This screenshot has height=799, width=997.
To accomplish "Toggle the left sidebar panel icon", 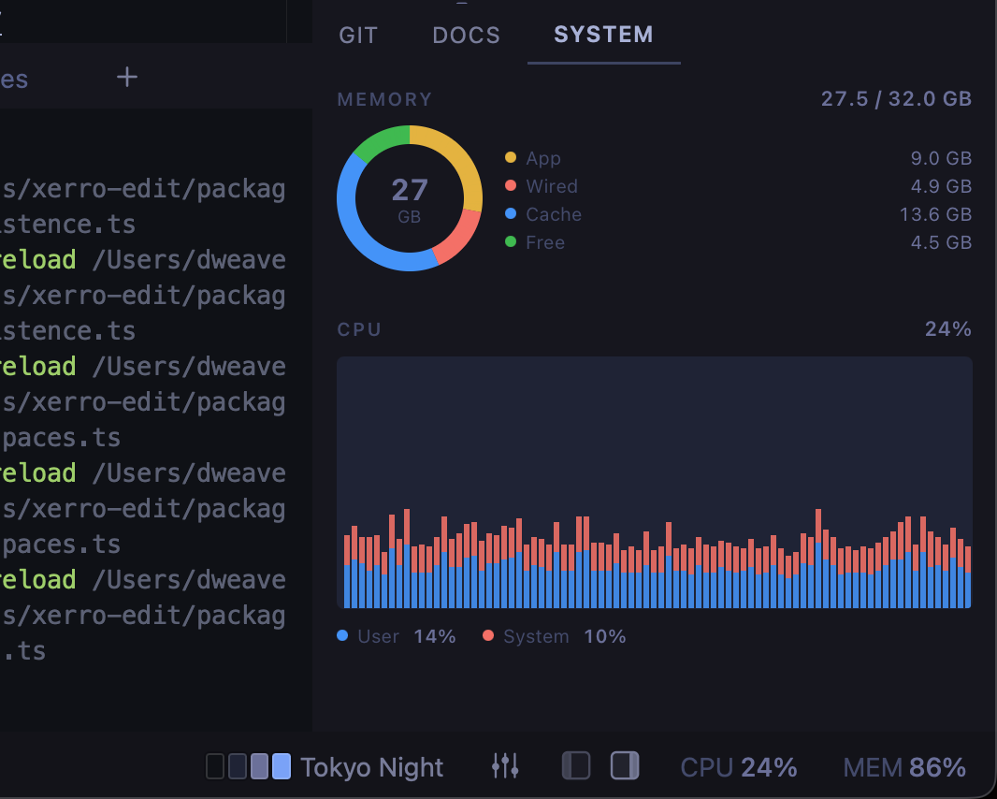I will (x=576, y=766).
